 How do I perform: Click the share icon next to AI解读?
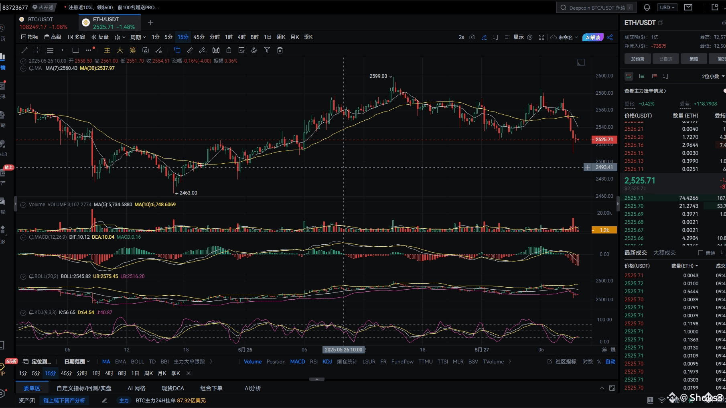610,37
